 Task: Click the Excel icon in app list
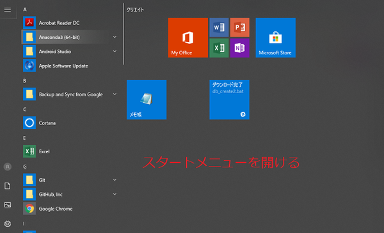click(x=29, y=151)
